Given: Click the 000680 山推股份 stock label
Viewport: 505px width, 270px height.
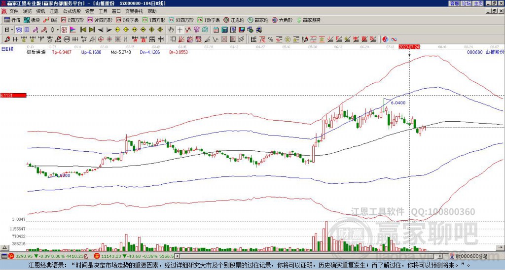Looking at the screenshot, I should 485,52.
